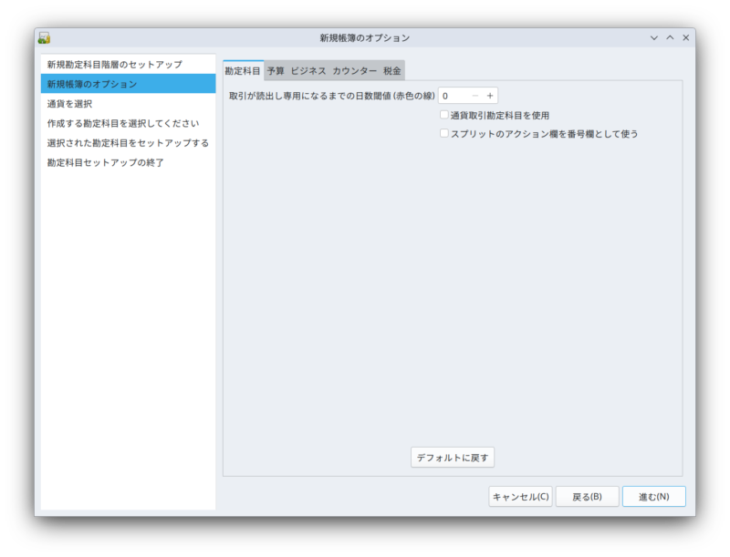Screen dimensions: 730x557
Task: Click the 取引が読出し専用になるまでの日数閾値 label
Action: (x=332, y=96)
